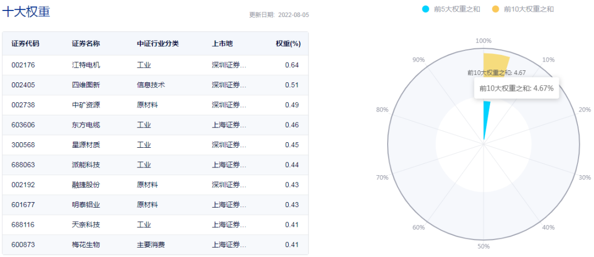Click the 0.45 weight value
594x257 pixels.
[x=291, y=145]
